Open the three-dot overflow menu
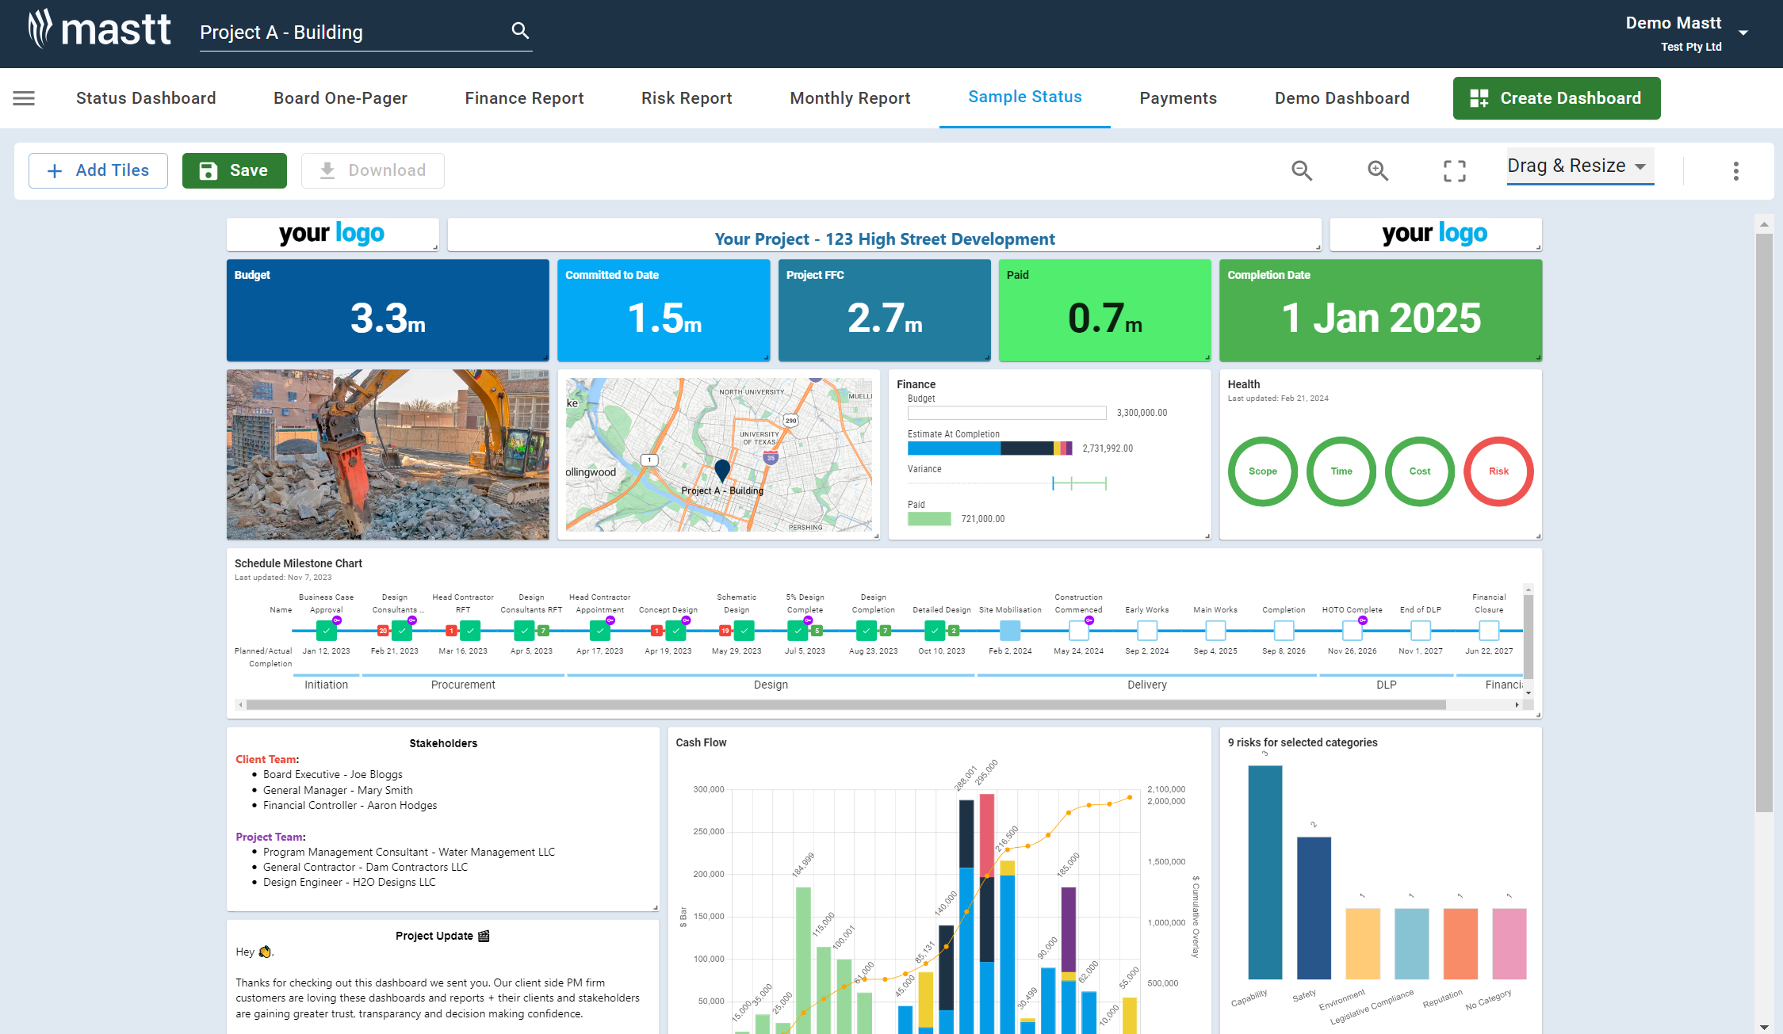Viewport: 1783px width, 1034px height. tap(1735, 170)
